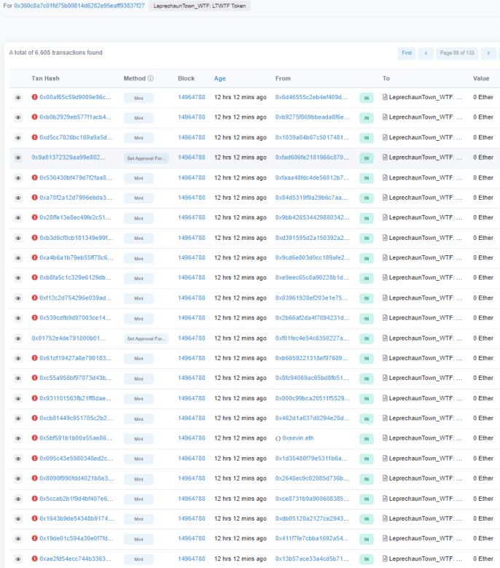Click eye icon for 0xc55a956bf97073d43b
The width and height of the screenshot is (500, 568).
17,378
